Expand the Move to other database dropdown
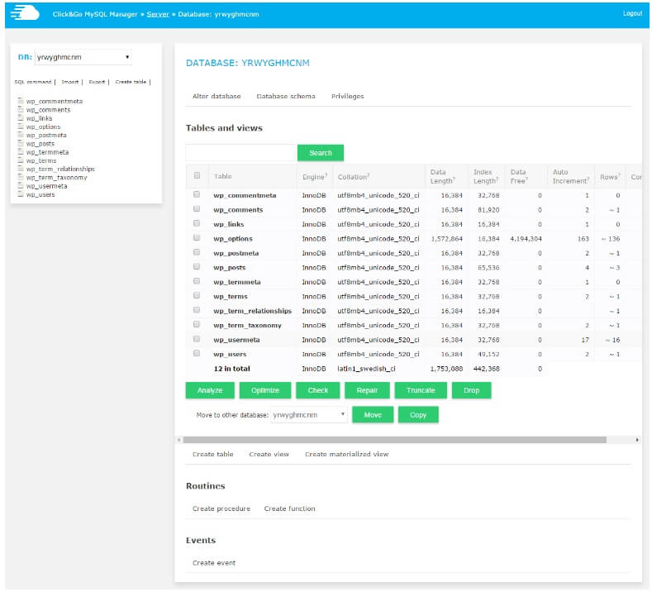This screenshot has height=592, width=652. (x=309, y=414)
